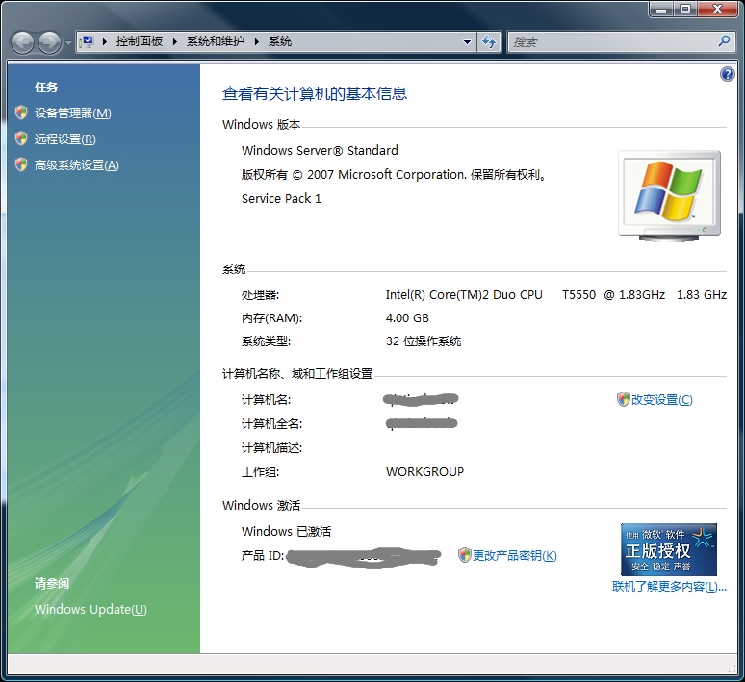Click the 4.00 GB memory value

(407, 318)
